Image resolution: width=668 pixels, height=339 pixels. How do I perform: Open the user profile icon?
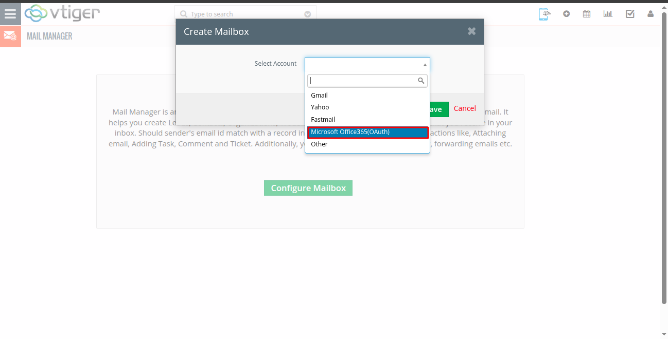point(651,14)
